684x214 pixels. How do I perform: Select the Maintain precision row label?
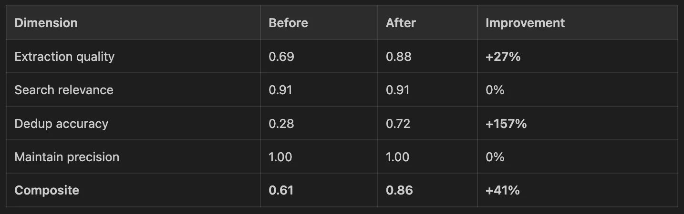(67, 157)
